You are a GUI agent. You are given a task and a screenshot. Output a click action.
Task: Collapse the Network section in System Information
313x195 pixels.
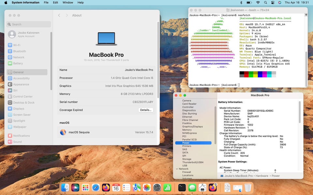click(x=177, y=169)
